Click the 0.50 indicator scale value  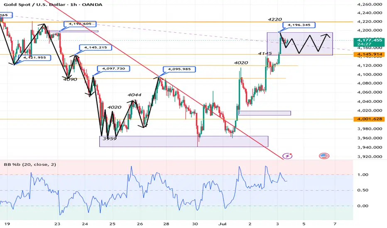point(363,190)
